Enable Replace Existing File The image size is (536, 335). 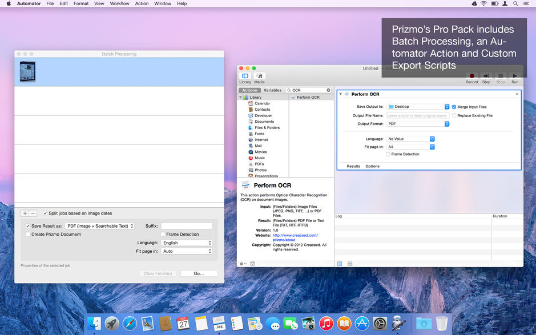tap(454, 116)
